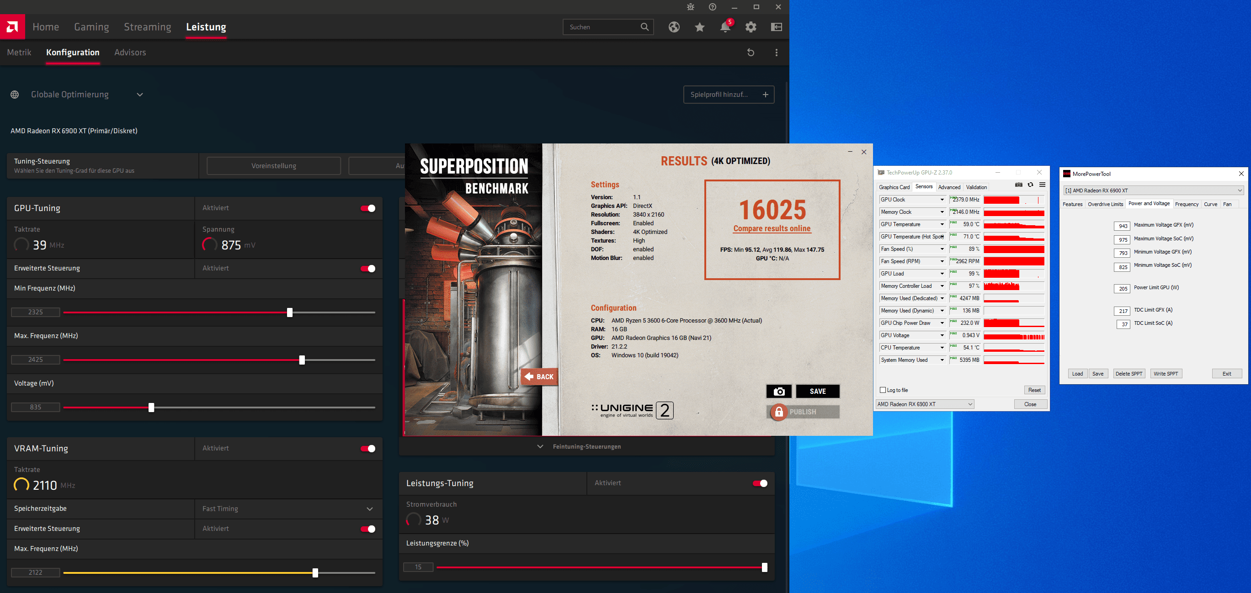The image size is (1251, 593).
Task: Toggle GPU-Tuning switch off
Action: point(367,208)
